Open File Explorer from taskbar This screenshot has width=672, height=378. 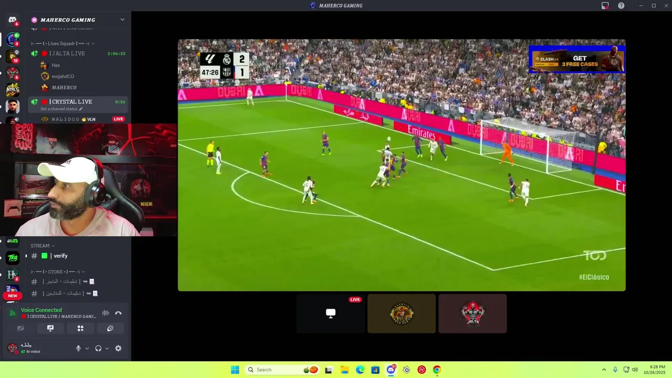344,370
